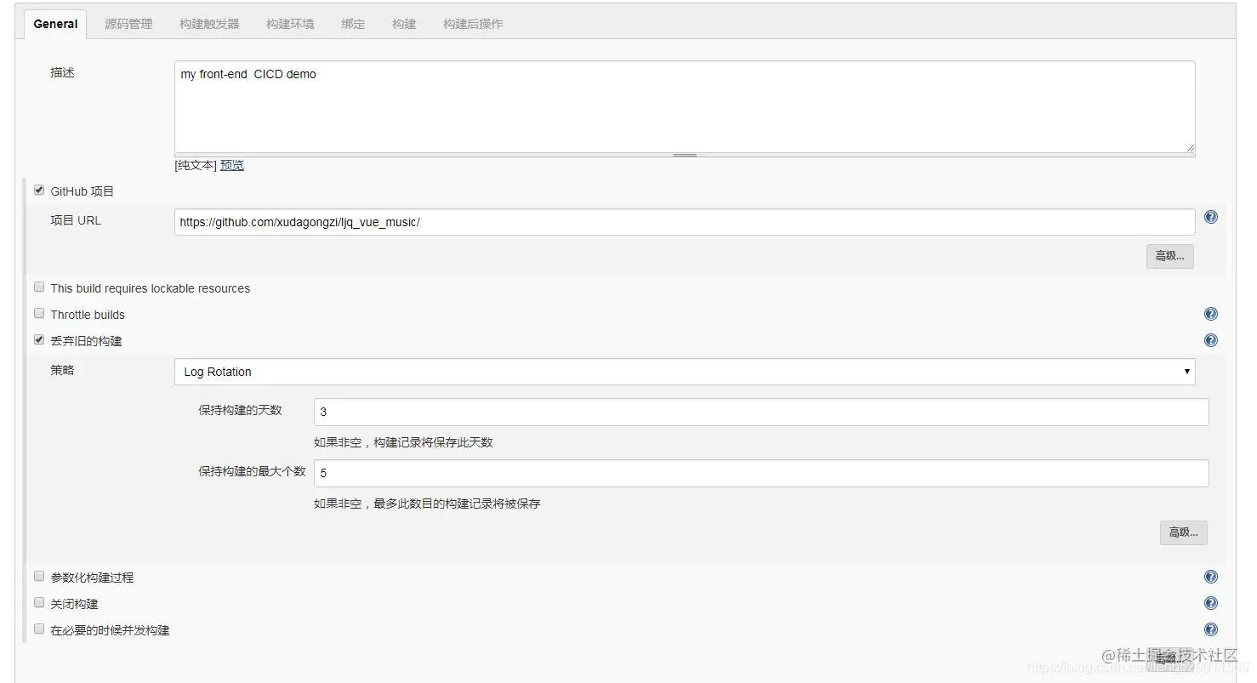
Task: Click the 描述 label
Action: (62, 72)
